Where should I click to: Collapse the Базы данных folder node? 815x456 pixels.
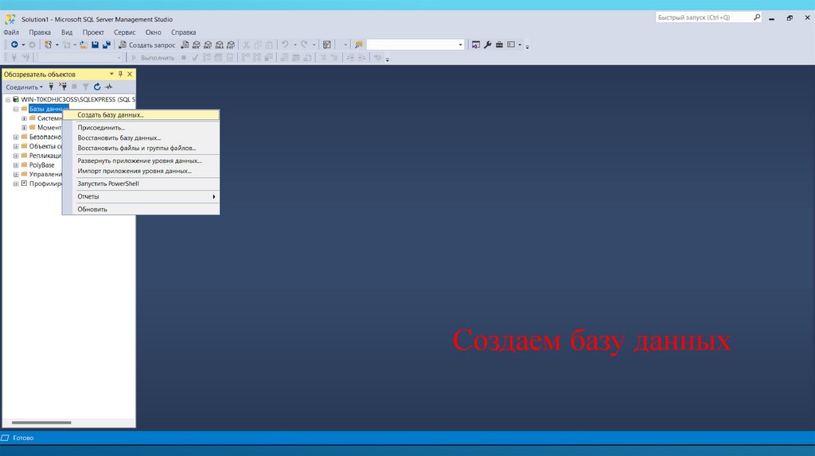pyautogui.click(x=16, y=109)
